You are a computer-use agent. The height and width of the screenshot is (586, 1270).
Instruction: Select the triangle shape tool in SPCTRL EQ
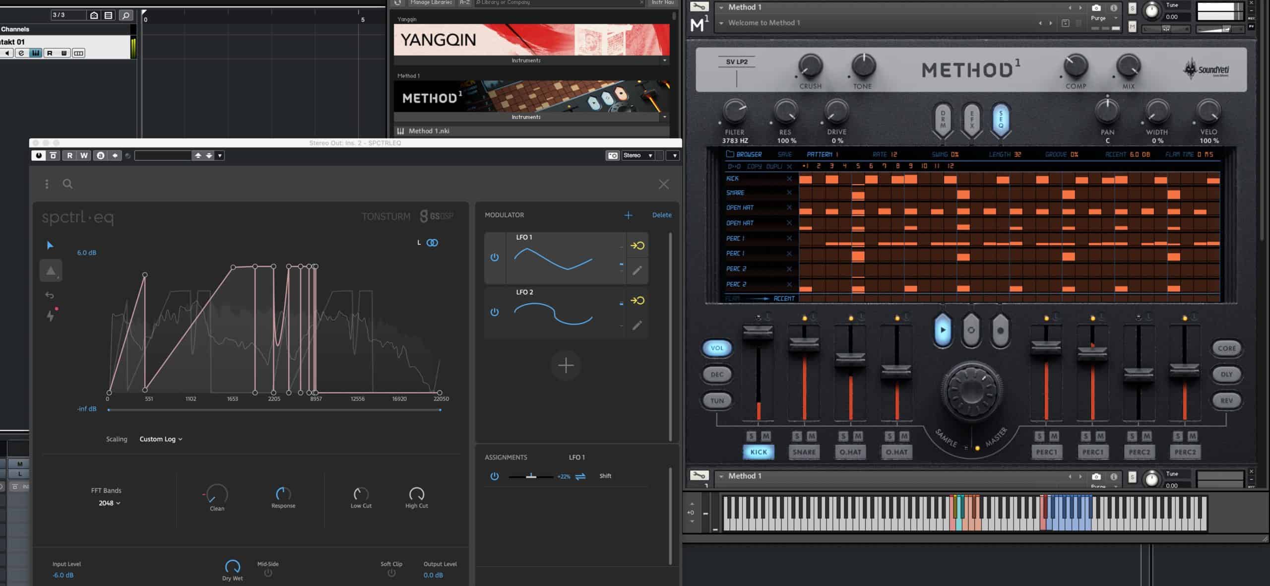(51, 270)
